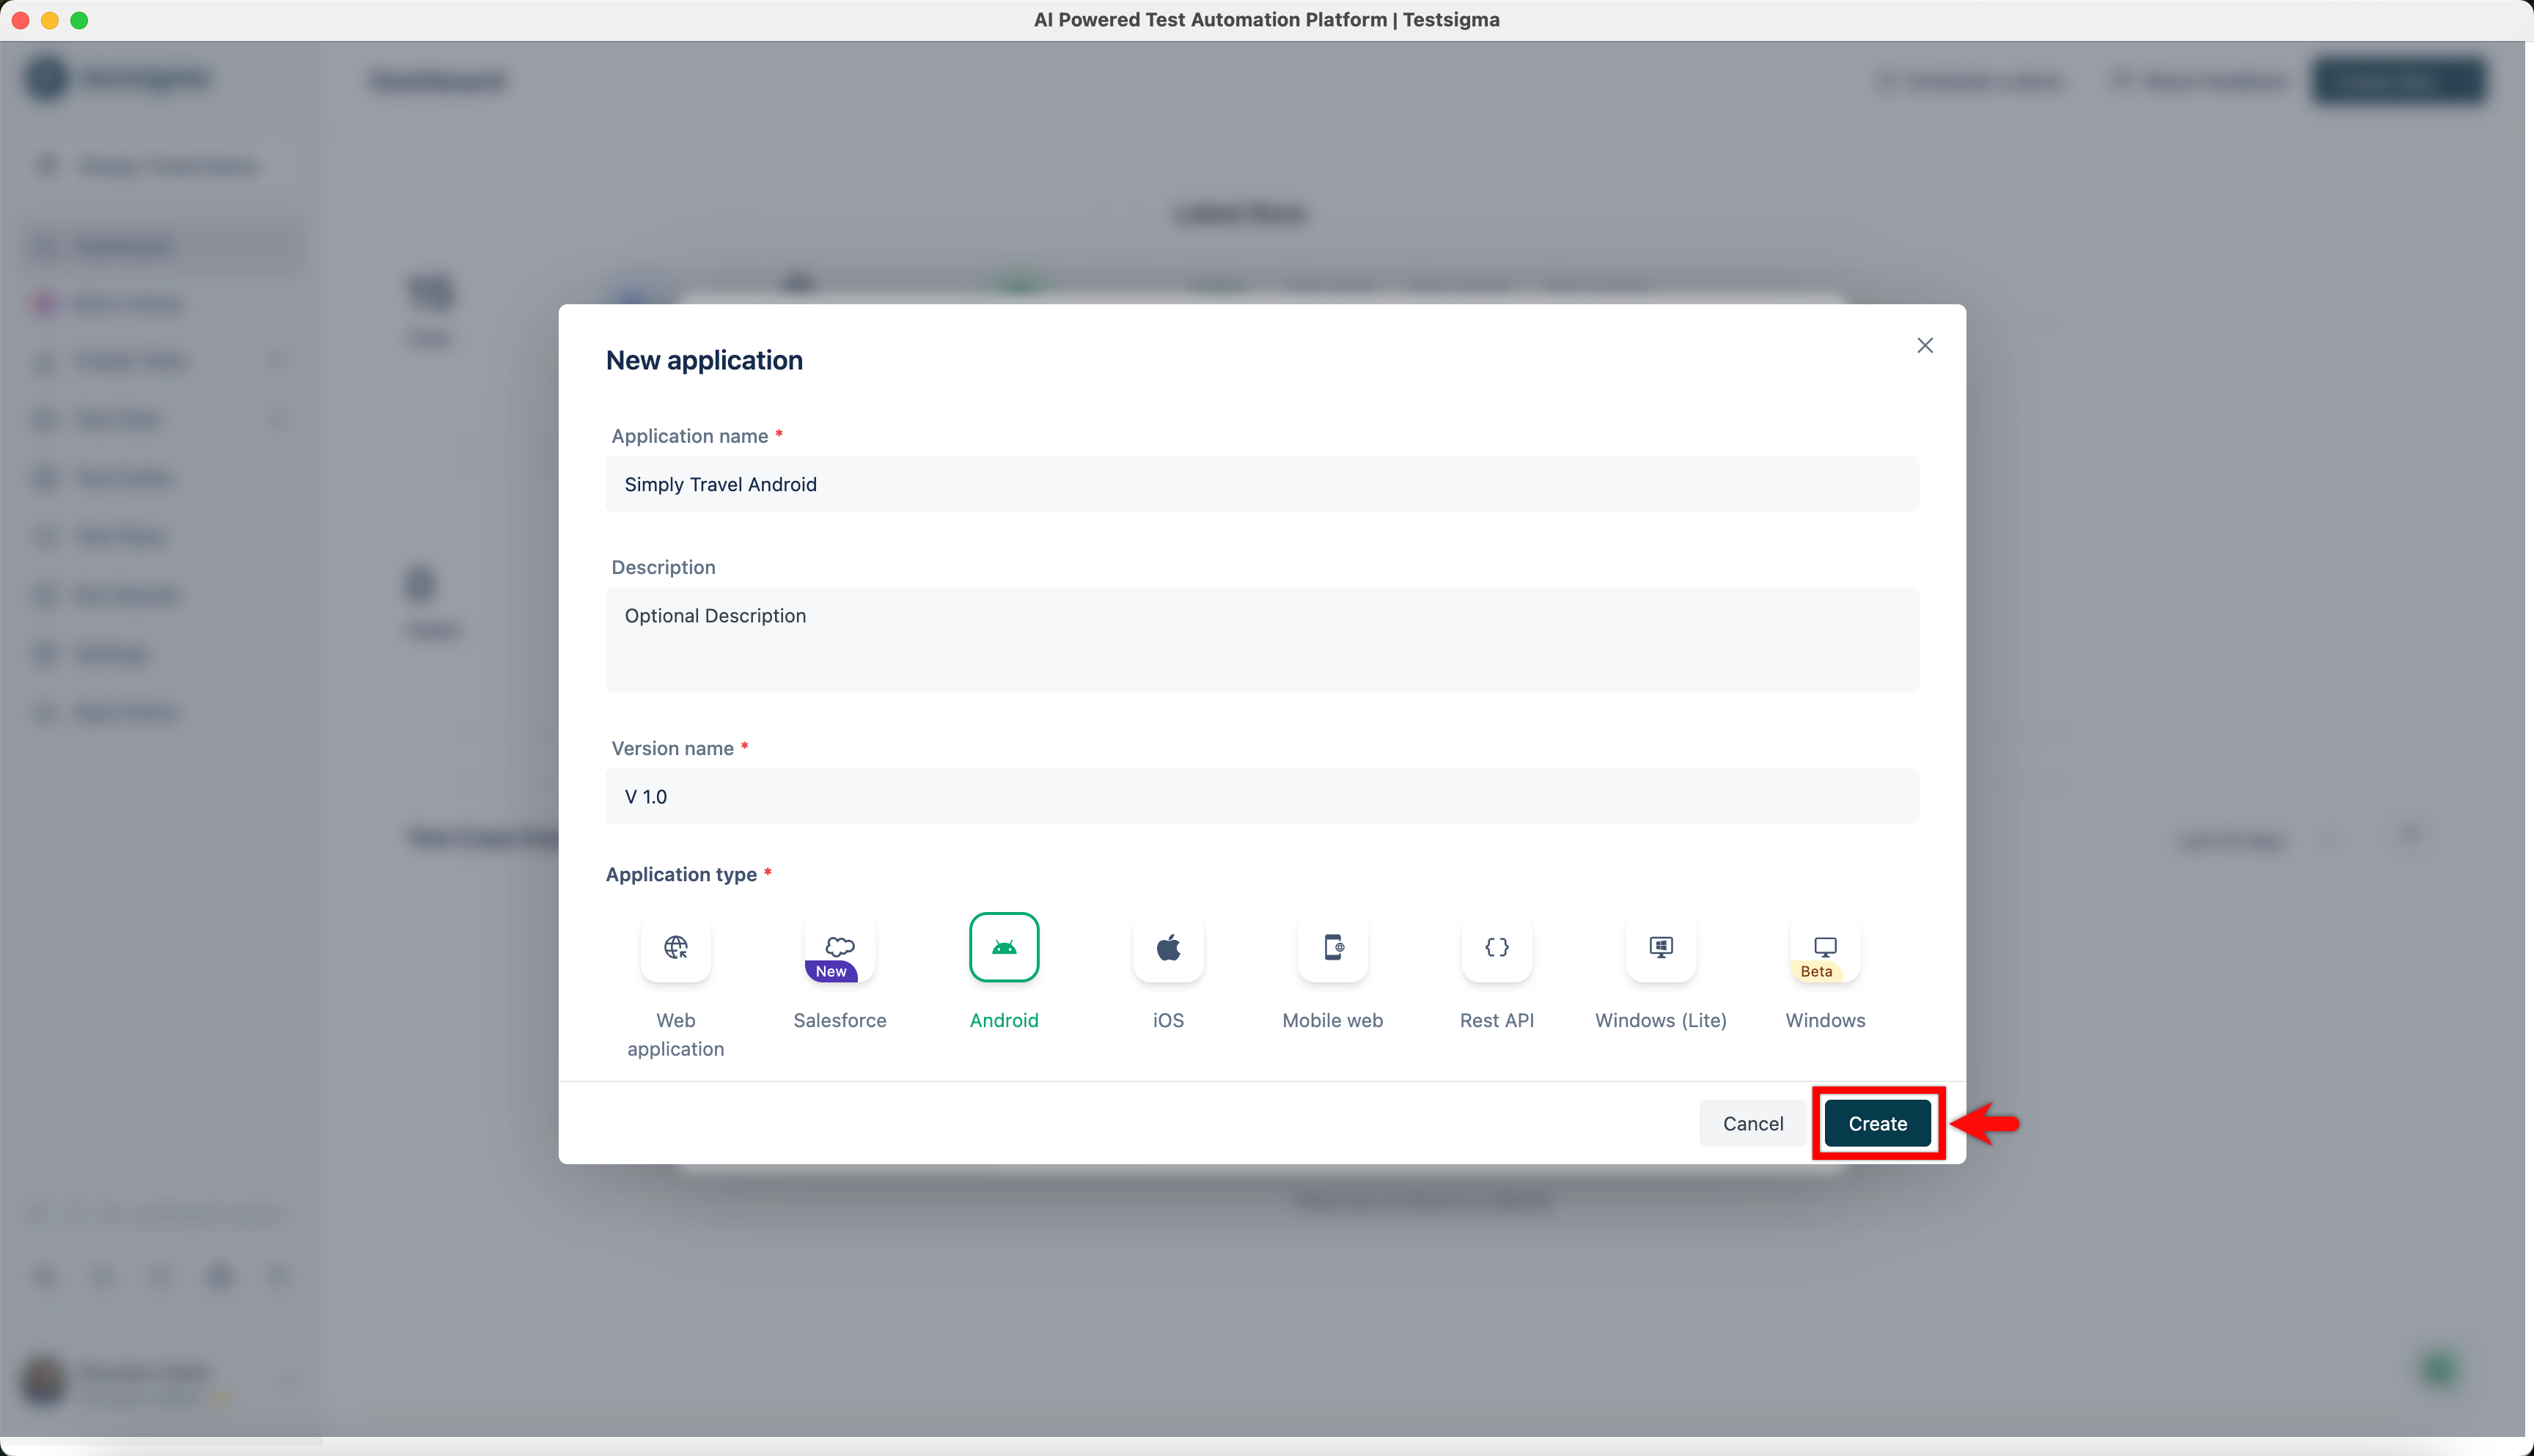Click the 'Description' field label
The image size is (2534, 1456).
coord(663,567)
